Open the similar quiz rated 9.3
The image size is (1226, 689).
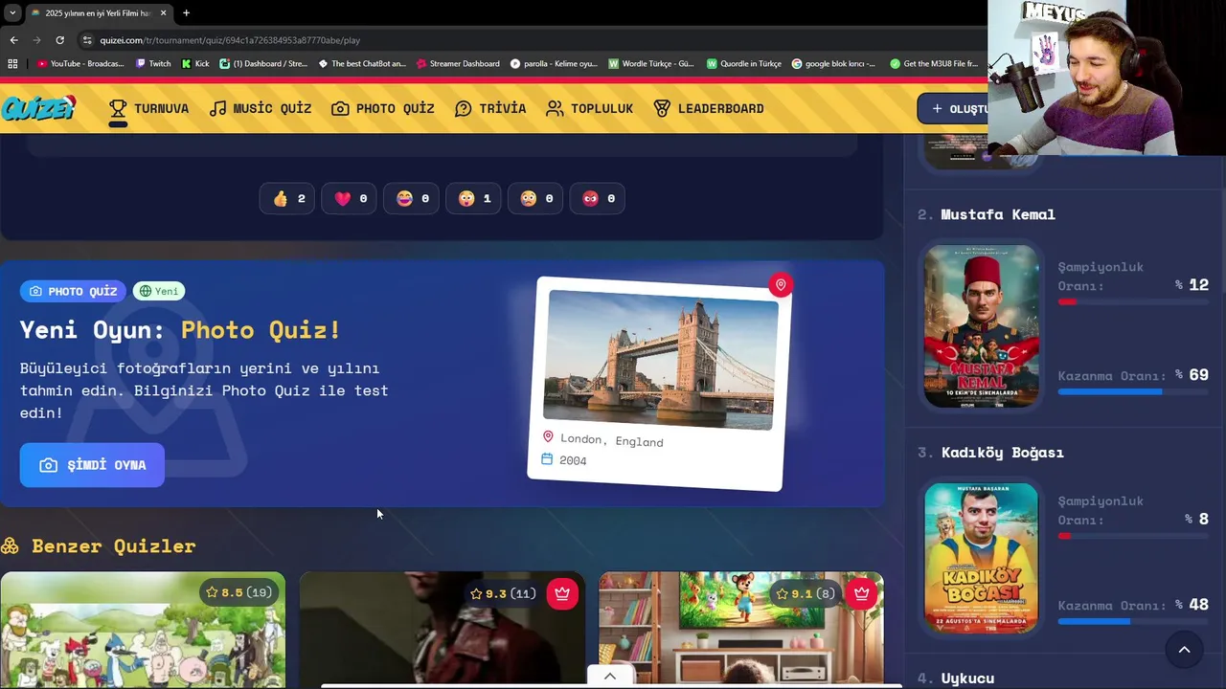click(443, 630)
